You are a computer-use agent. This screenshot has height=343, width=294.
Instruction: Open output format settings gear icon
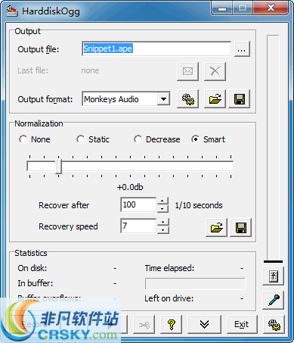(x=187, y=99)
